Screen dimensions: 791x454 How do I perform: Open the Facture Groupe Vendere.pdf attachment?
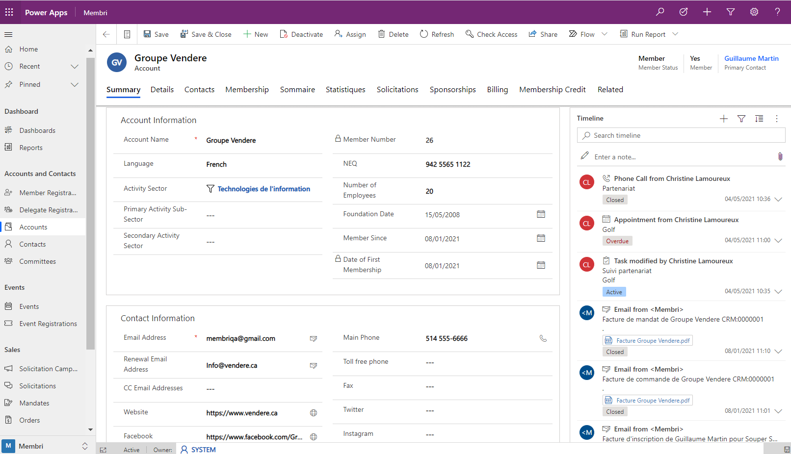(647, 340)
